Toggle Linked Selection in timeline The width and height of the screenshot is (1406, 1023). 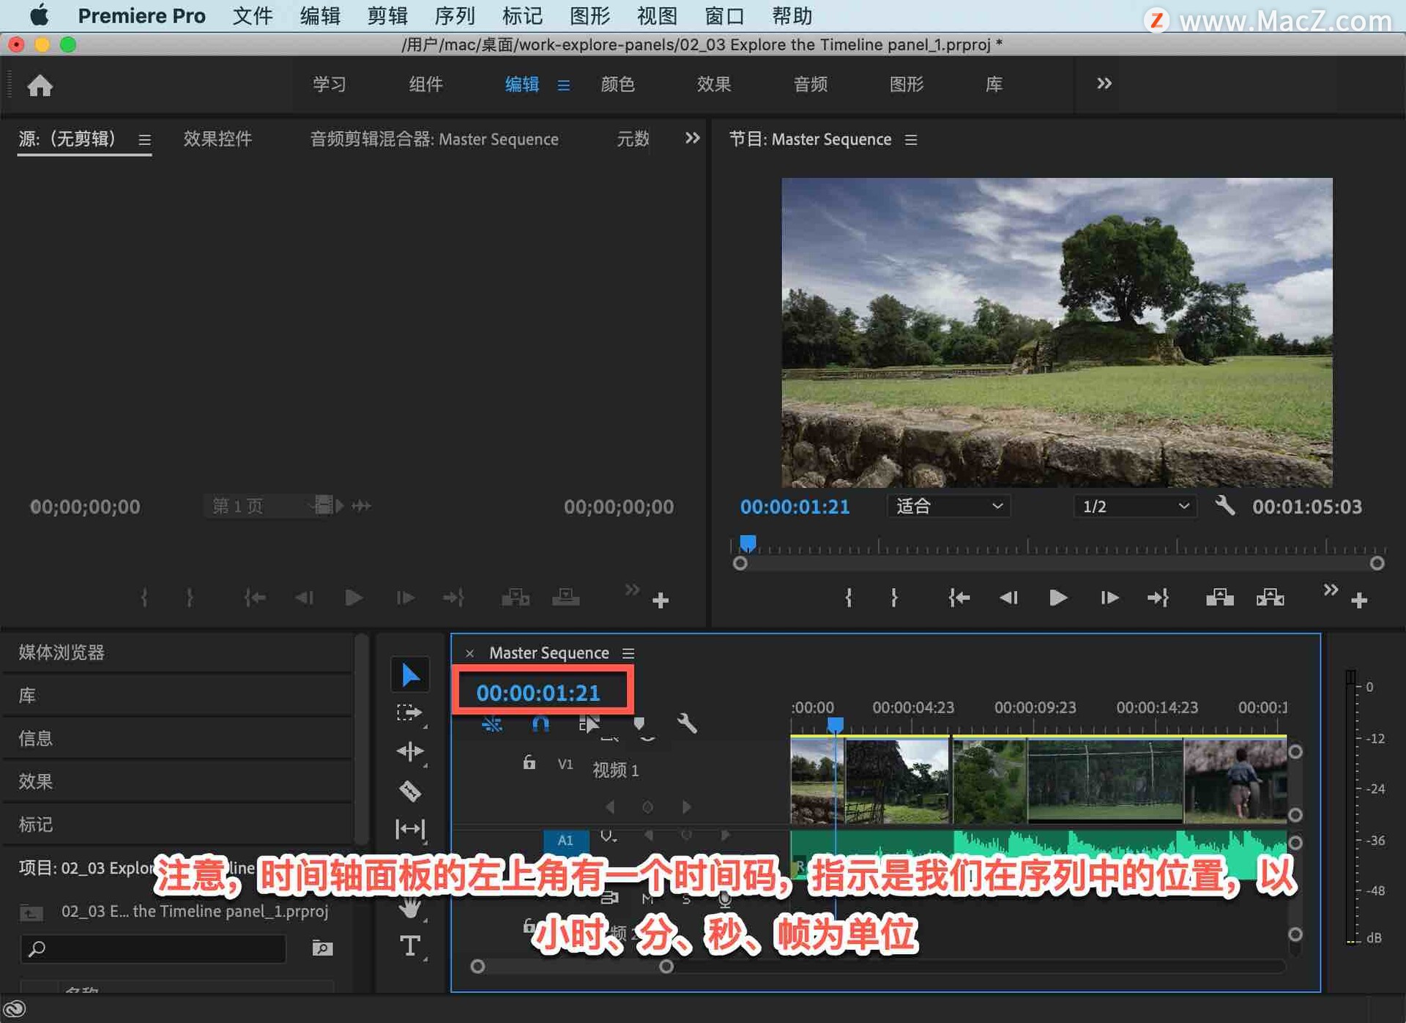click(589, 723)
